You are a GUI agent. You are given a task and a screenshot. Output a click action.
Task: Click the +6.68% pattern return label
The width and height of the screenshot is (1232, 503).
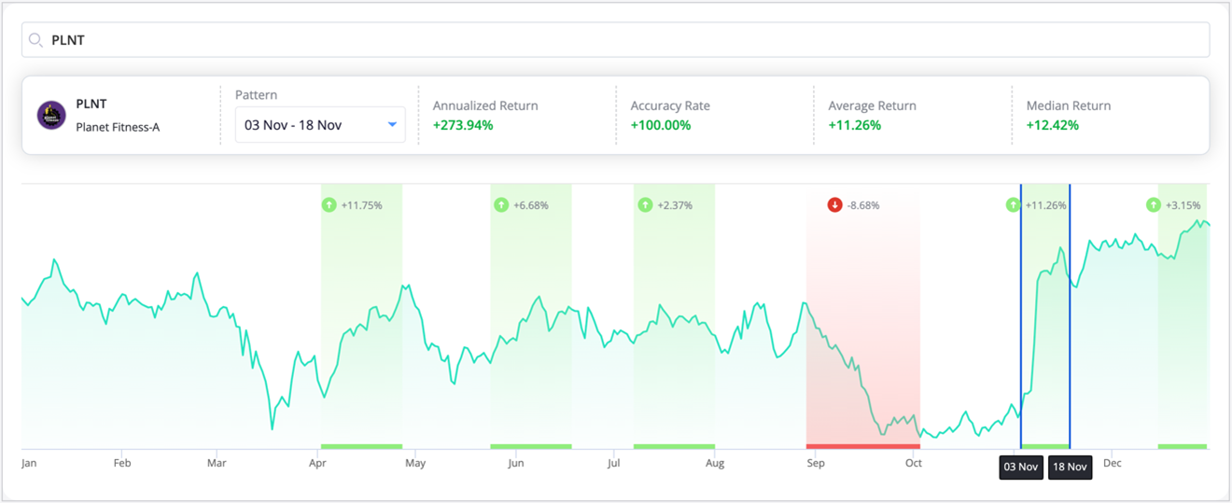(x=530, y=205)
